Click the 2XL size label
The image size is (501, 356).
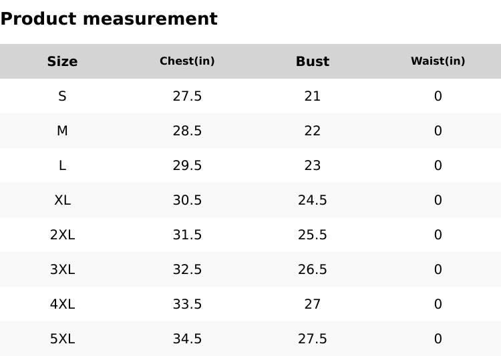pos(62,235)
